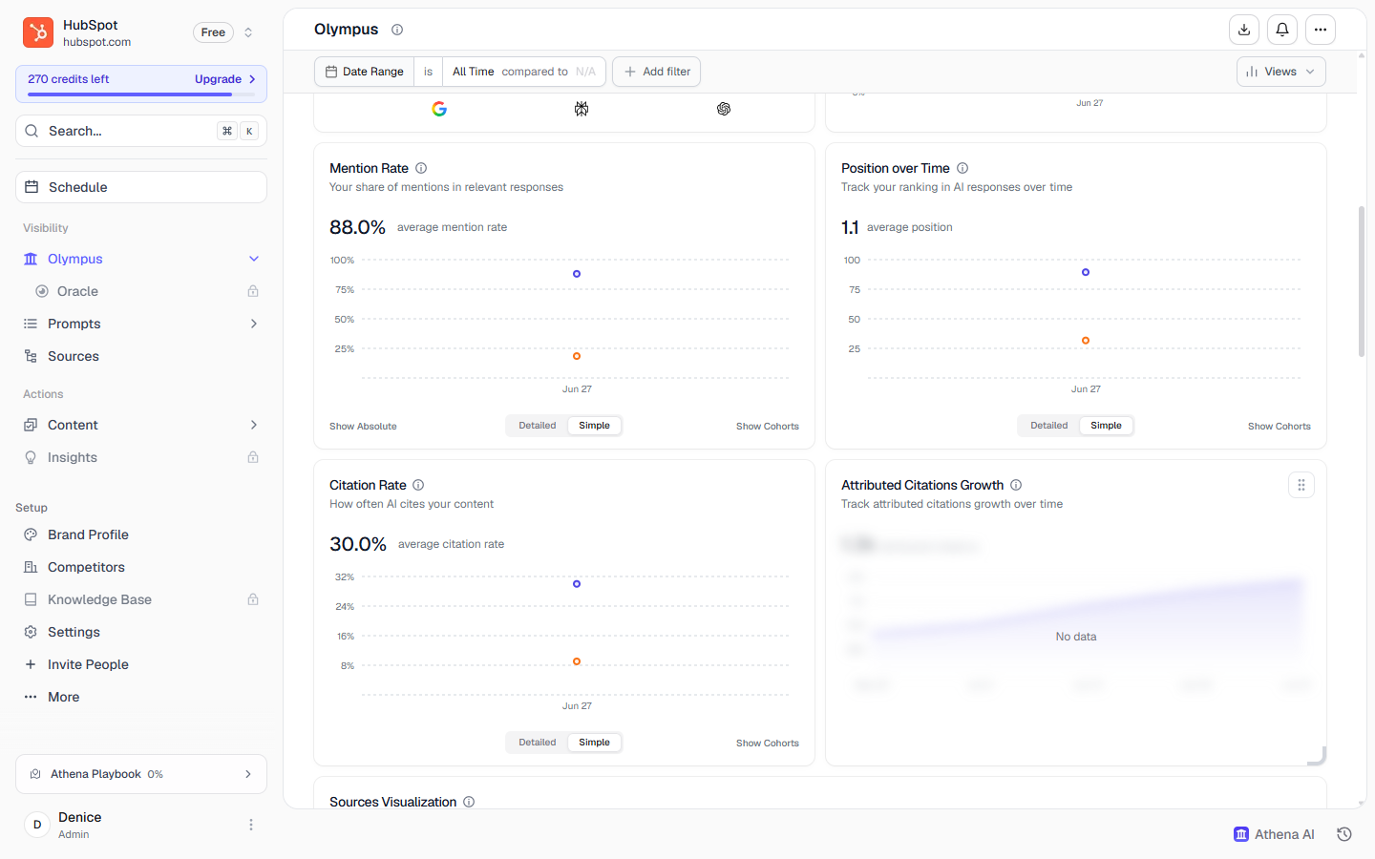The height and width of the screenshot is (859, 1375).
Task: Click the main page vertical scrollbar
Action: (1362, 282)
